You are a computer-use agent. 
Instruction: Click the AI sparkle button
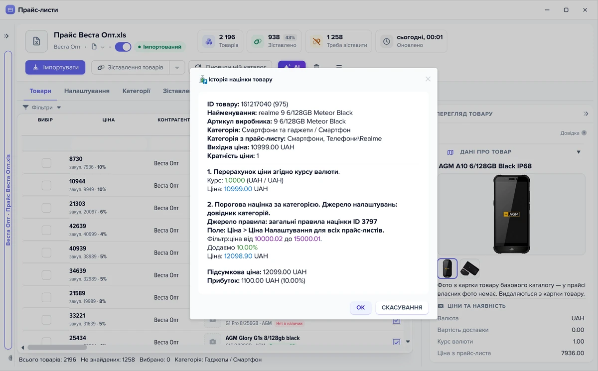[292, 67]
